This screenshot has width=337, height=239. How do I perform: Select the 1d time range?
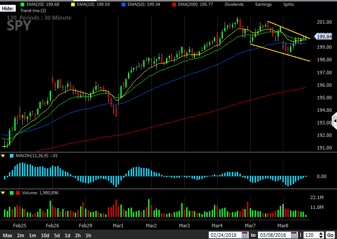[x=67, y=235]
